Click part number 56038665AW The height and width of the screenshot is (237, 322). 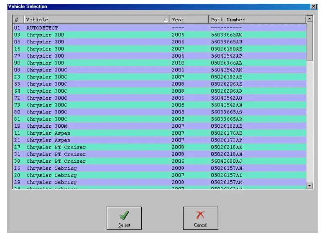click(x=227, y=35)
